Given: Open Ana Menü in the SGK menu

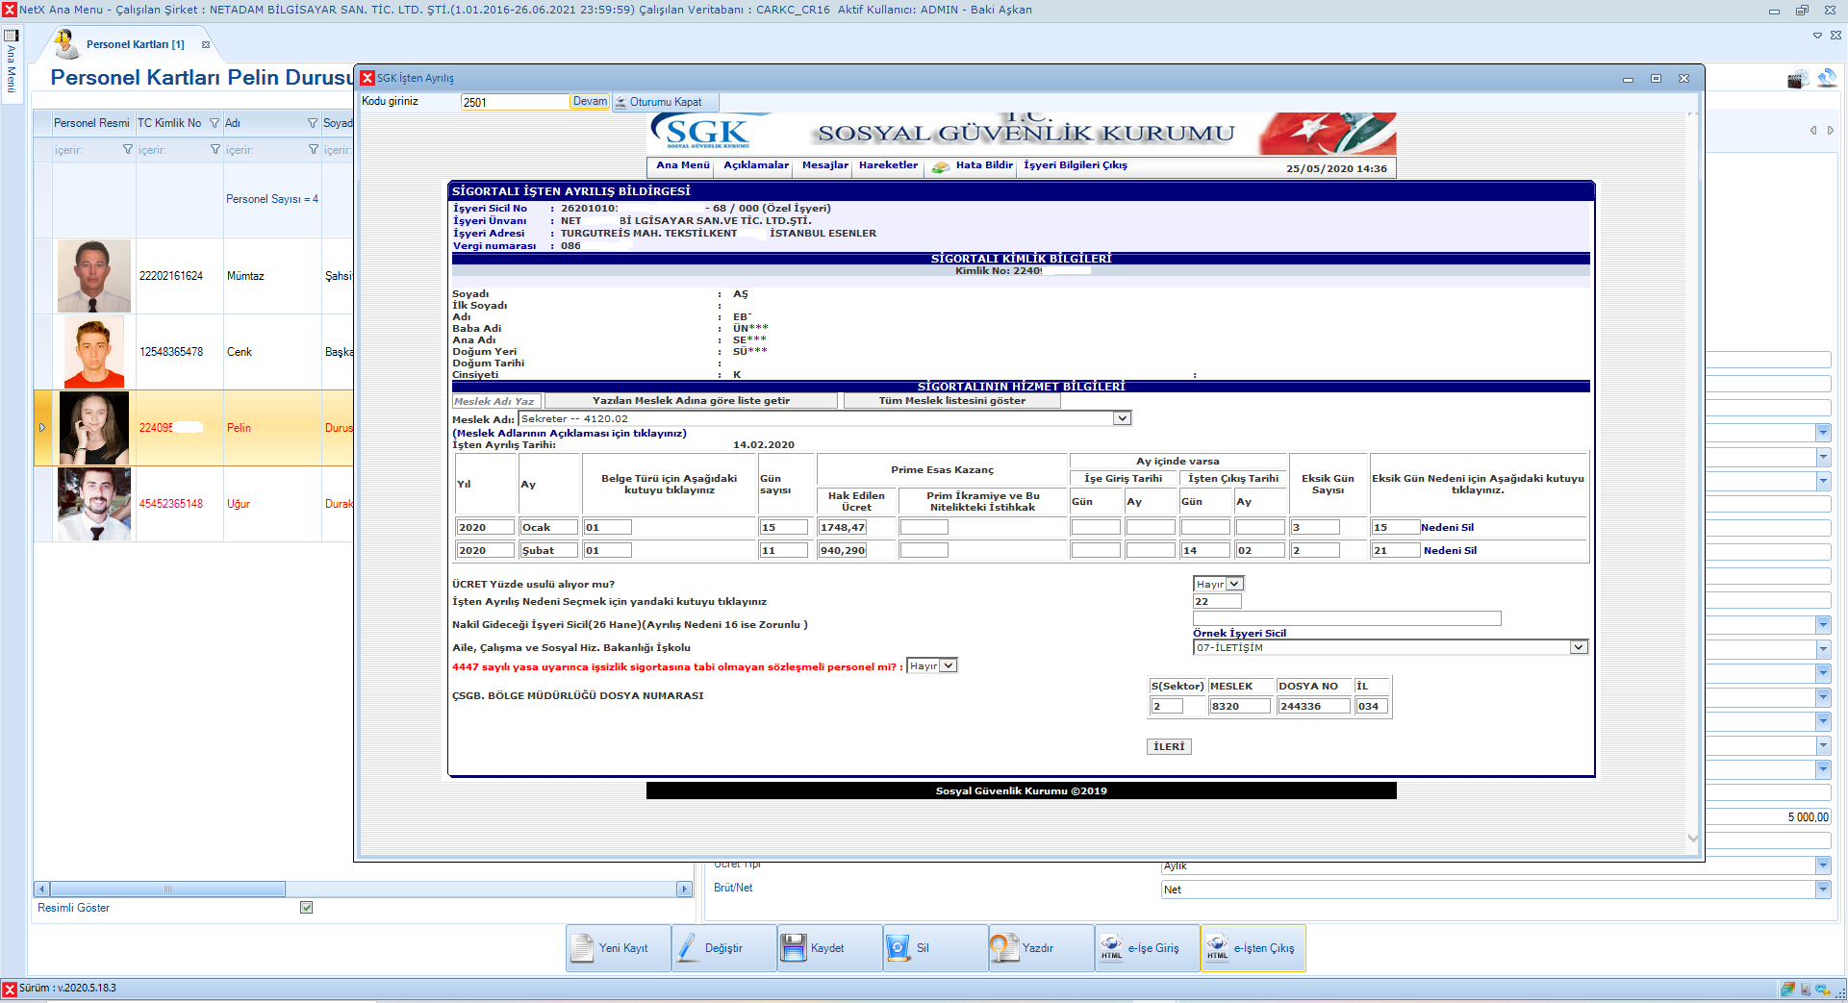Looking at the screenshot, I should [683, 165].
